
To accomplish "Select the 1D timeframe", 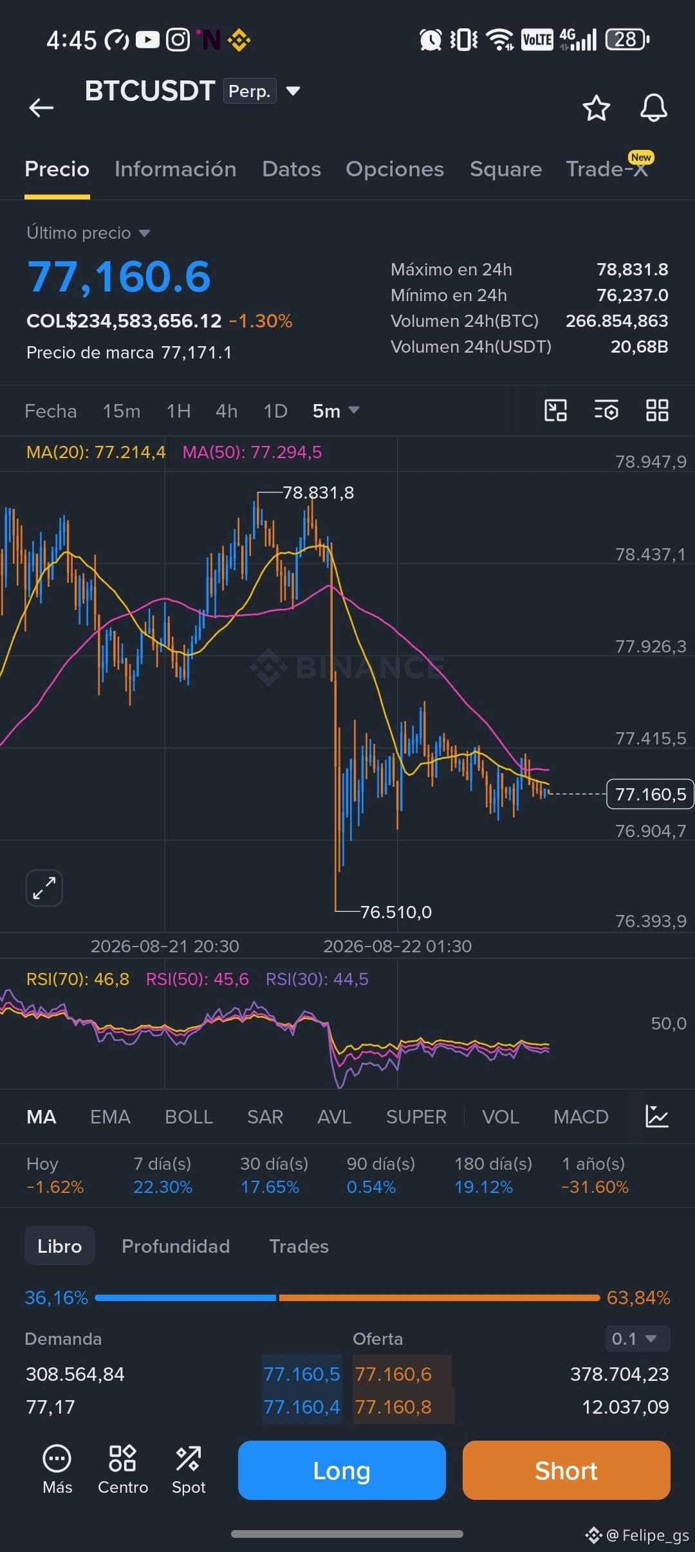I will pos(275,411).
